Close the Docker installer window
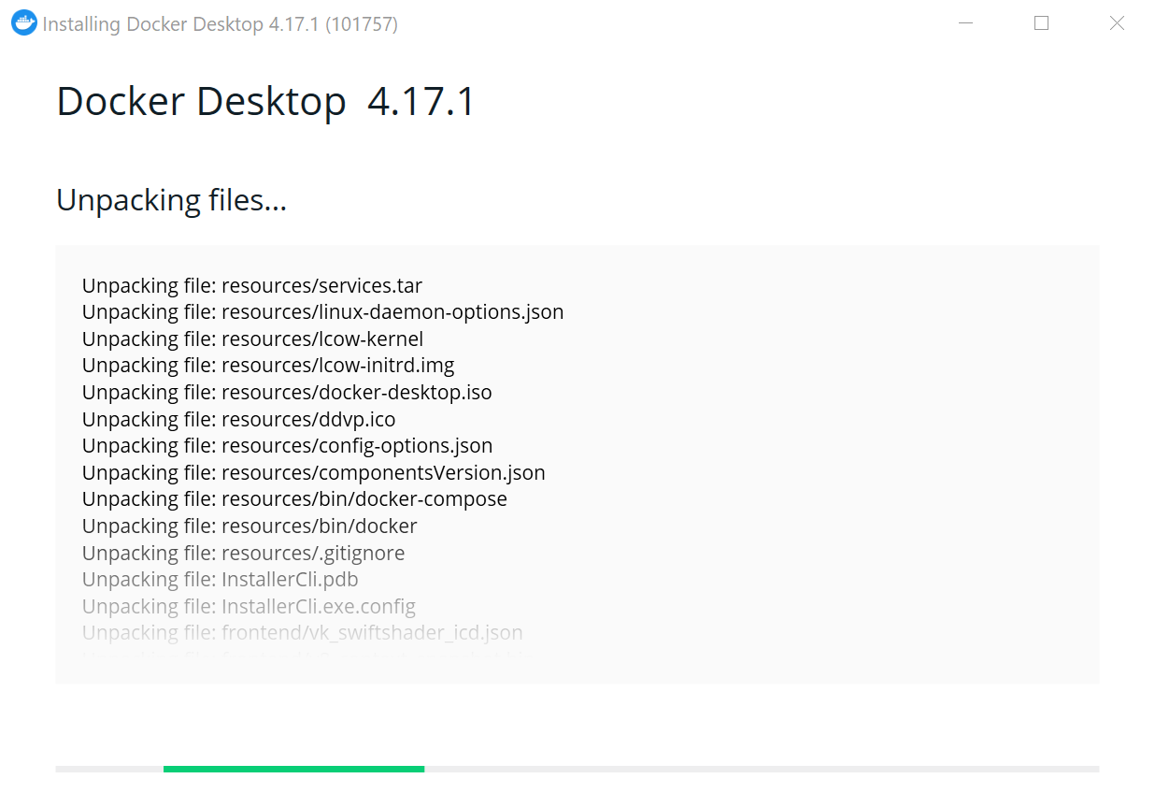1155x793 pixels. (1117, 23)
